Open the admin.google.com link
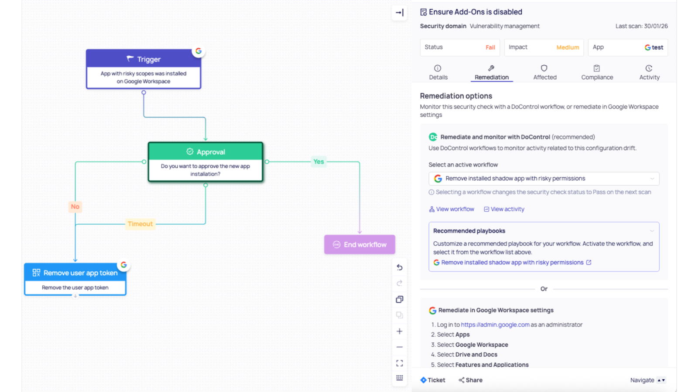This screenshot has height=392, width=698. coord(495,324)
